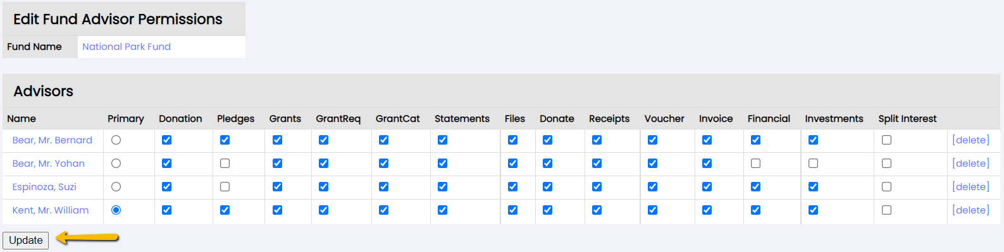
Task: Click the Split Interest column header
Action: [907, 119]
